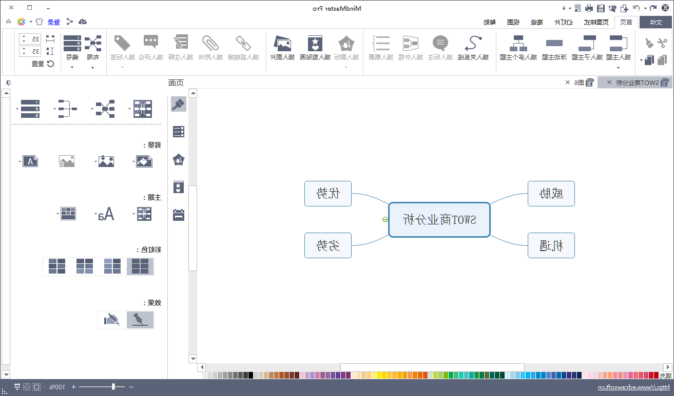Open the marks pentagon side-panel tab

click(x=179, y=160)
